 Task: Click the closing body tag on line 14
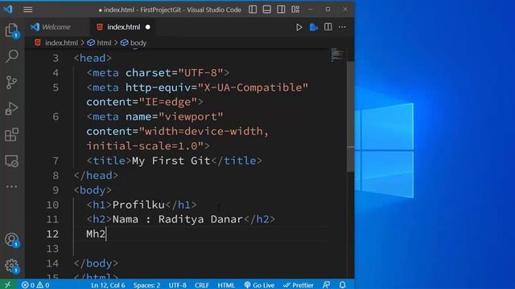[x=96, y=263]
